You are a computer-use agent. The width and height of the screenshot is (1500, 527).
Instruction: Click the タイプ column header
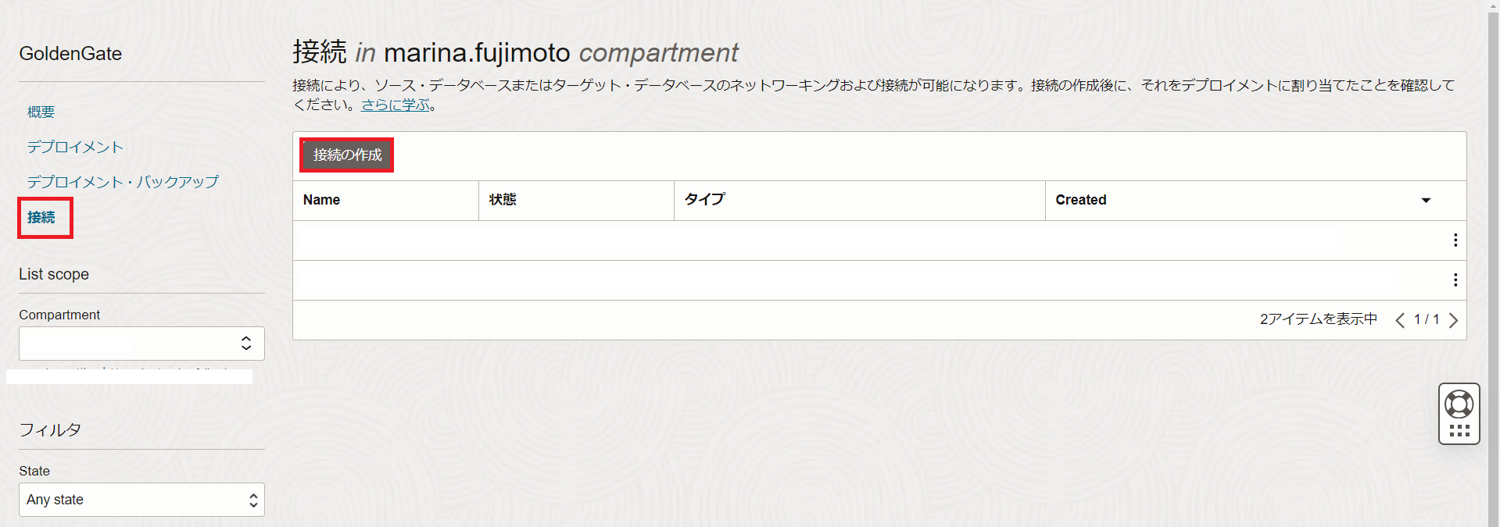coord(704,200)
